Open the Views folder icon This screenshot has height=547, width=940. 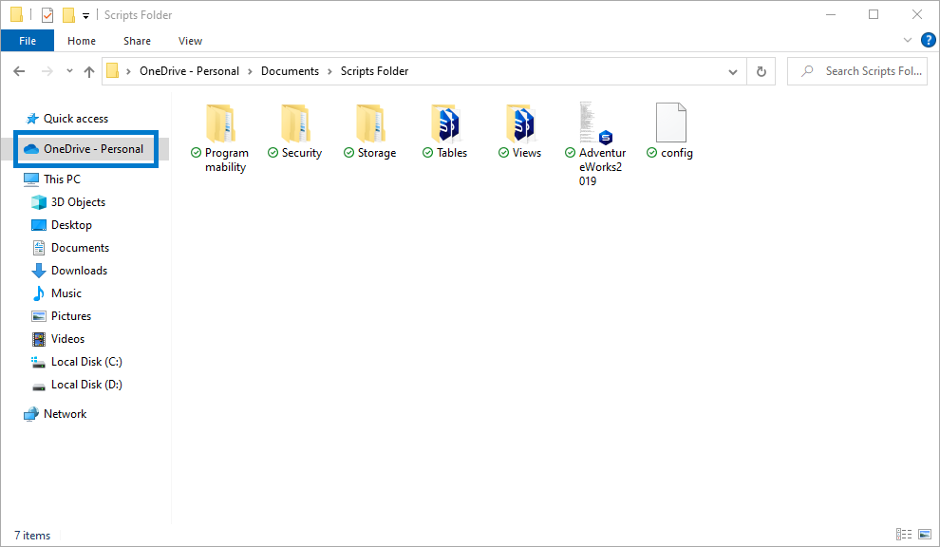(x=521, y=123)
